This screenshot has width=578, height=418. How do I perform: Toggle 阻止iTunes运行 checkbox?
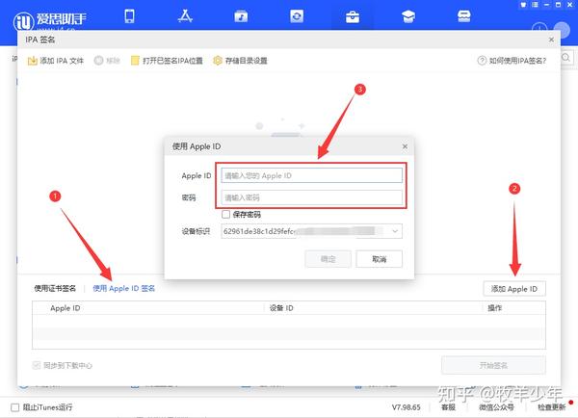point(14,407)
